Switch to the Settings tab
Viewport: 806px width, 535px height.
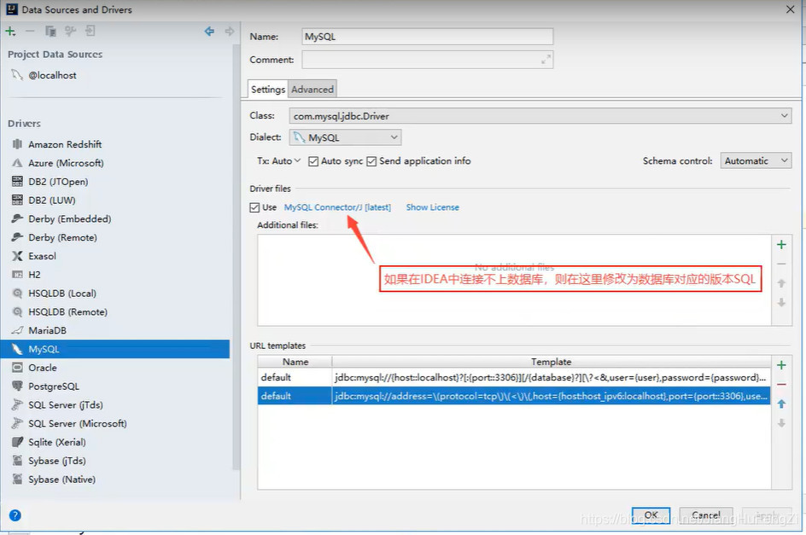pos(268,90)
